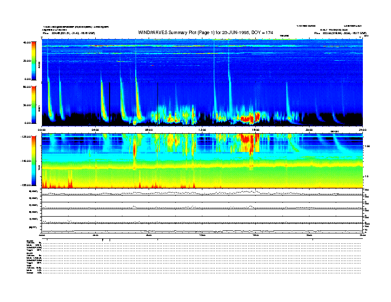The image size is (391, 302).
Task: Click the 12:00 tick label under RAD1 spectrogram
Action: (202, 130)
